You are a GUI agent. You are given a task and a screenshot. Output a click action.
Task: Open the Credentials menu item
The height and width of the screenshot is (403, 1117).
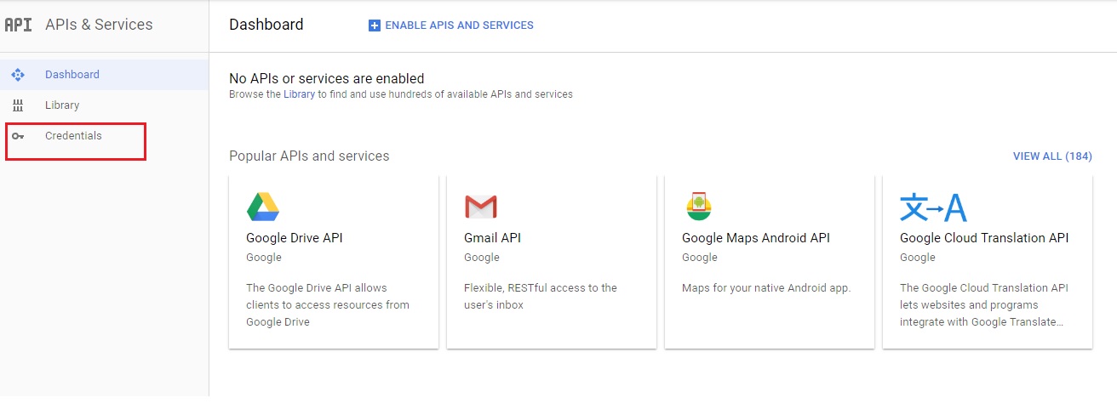click(104, 136)
